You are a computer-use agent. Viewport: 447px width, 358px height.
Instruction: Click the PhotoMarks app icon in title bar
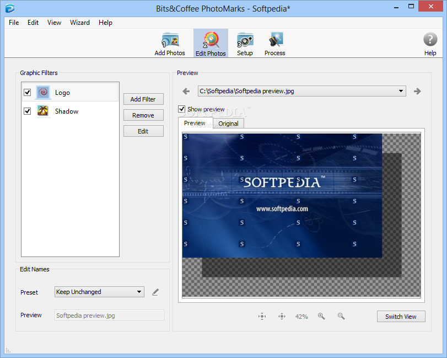coord(10,8)
